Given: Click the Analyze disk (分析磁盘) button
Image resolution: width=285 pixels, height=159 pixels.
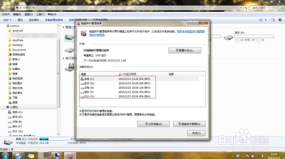Looking at the screenshot, I should click(154, 124).
